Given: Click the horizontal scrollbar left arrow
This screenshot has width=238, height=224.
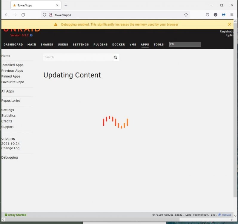Looking at the screenshot, I should [3, 220].
